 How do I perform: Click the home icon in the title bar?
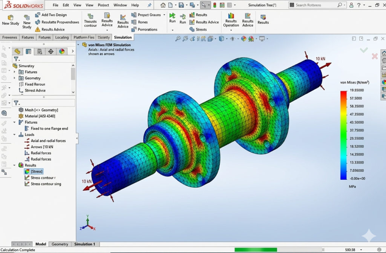pyautogui.click(x=163, y=5)
